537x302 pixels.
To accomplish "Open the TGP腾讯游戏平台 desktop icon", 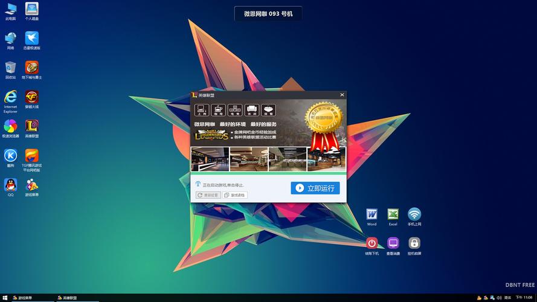I will [32, 161].
